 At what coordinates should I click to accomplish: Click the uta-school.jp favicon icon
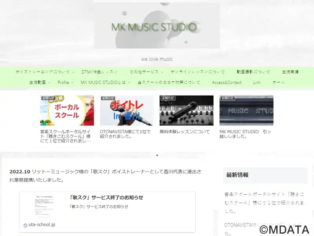click(25, 225)
